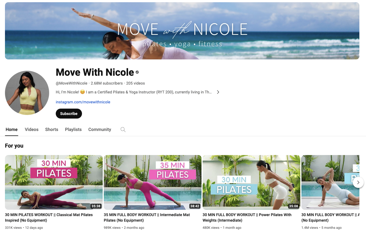Open the Power Pilates With Weights thumbnail

pyautogui.click(x=251, y=182)
